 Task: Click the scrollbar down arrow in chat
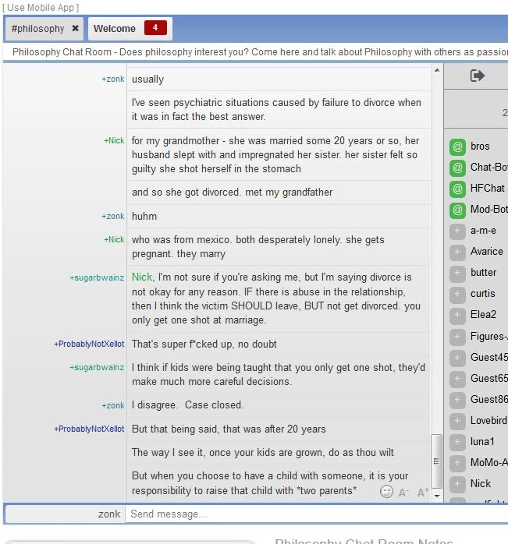437,496
